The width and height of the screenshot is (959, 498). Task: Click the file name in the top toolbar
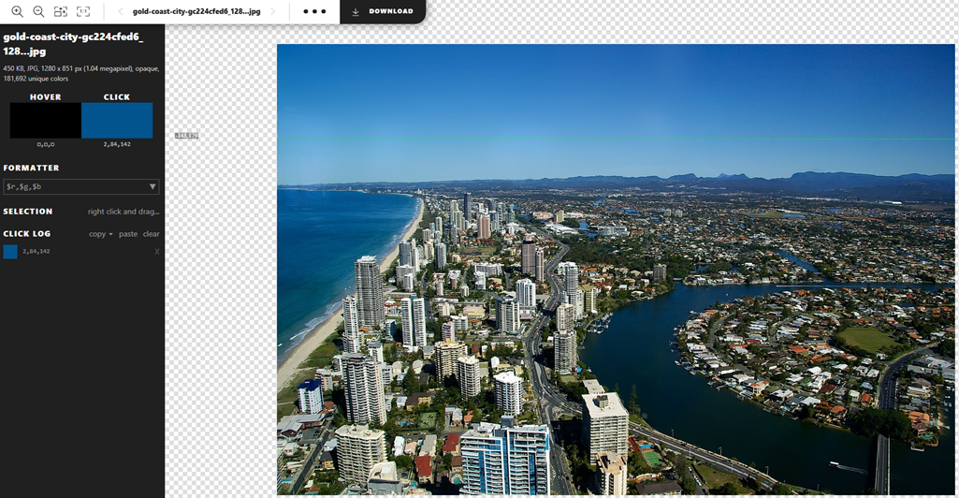[x=196, y=11]
